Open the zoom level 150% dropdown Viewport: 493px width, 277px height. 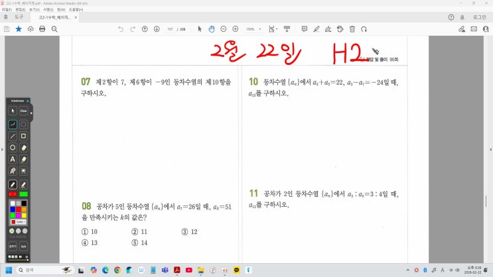[x=253, y=29]
